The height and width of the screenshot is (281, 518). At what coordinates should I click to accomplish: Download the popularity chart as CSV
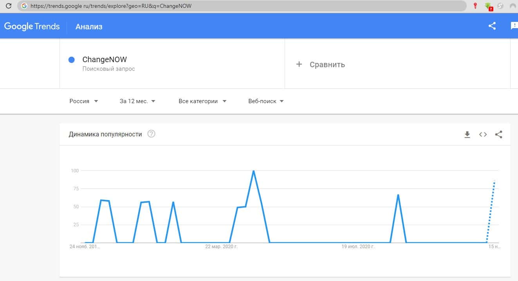[x=467, y=134]
